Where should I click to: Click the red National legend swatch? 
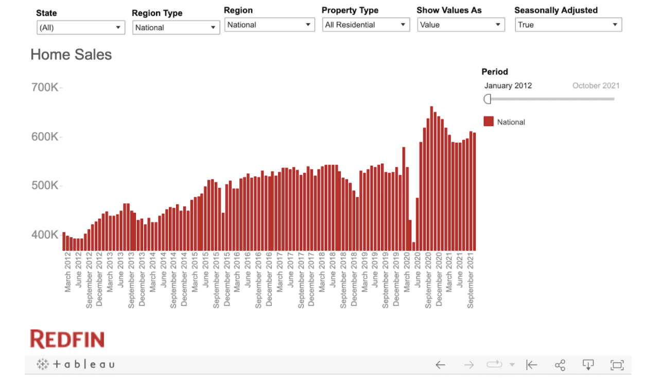point(489,122)
